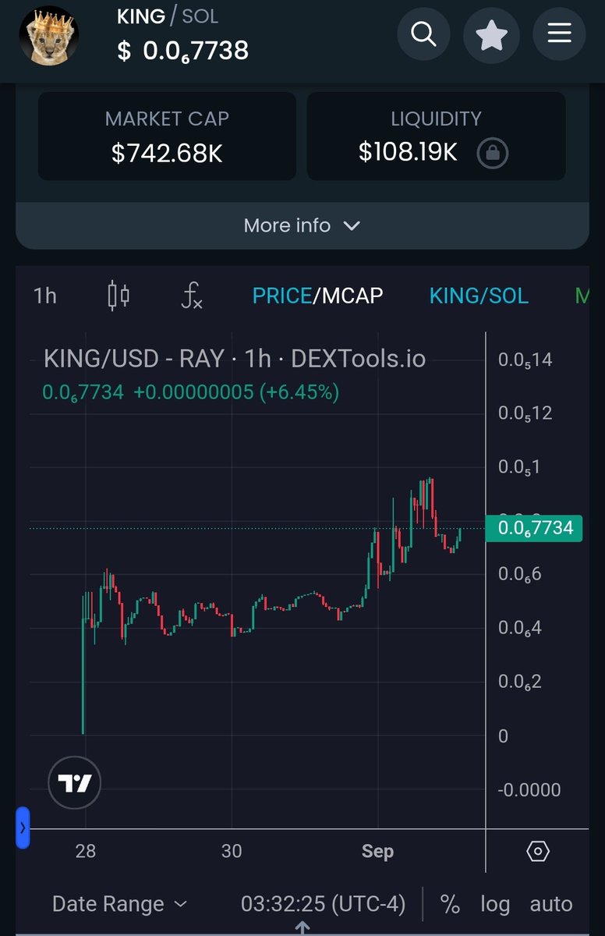Tap the KING lion token avatar

pos(49,36)
